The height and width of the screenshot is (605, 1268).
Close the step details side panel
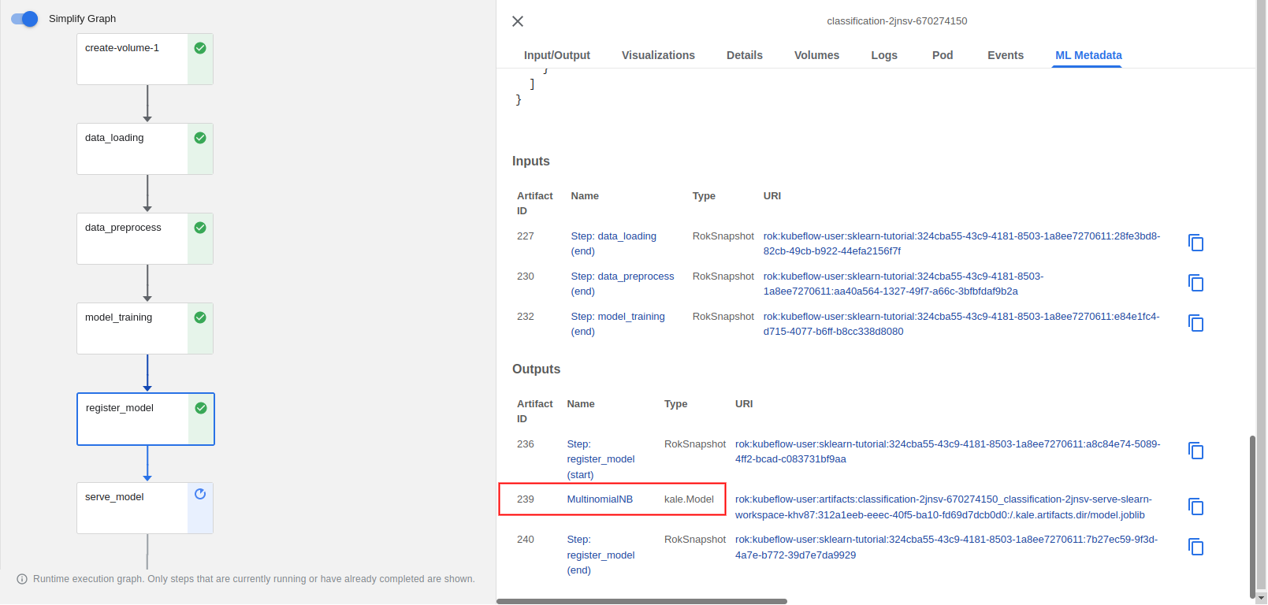tap(518, 21)
